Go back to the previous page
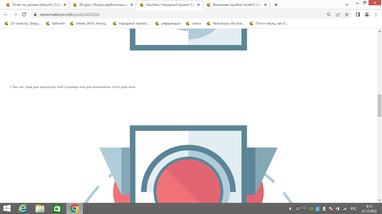This screenshot has height=214, width=382. (x=6, y=14)
